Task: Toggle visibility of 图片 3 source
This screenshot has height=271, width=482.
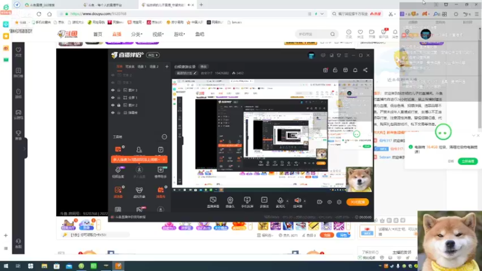Action: point(113,90)
